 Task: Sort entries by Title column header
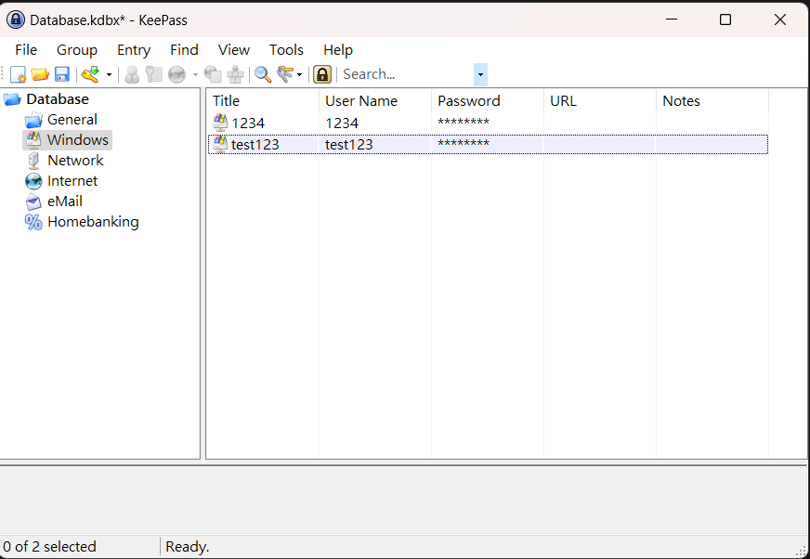(263, 100)
